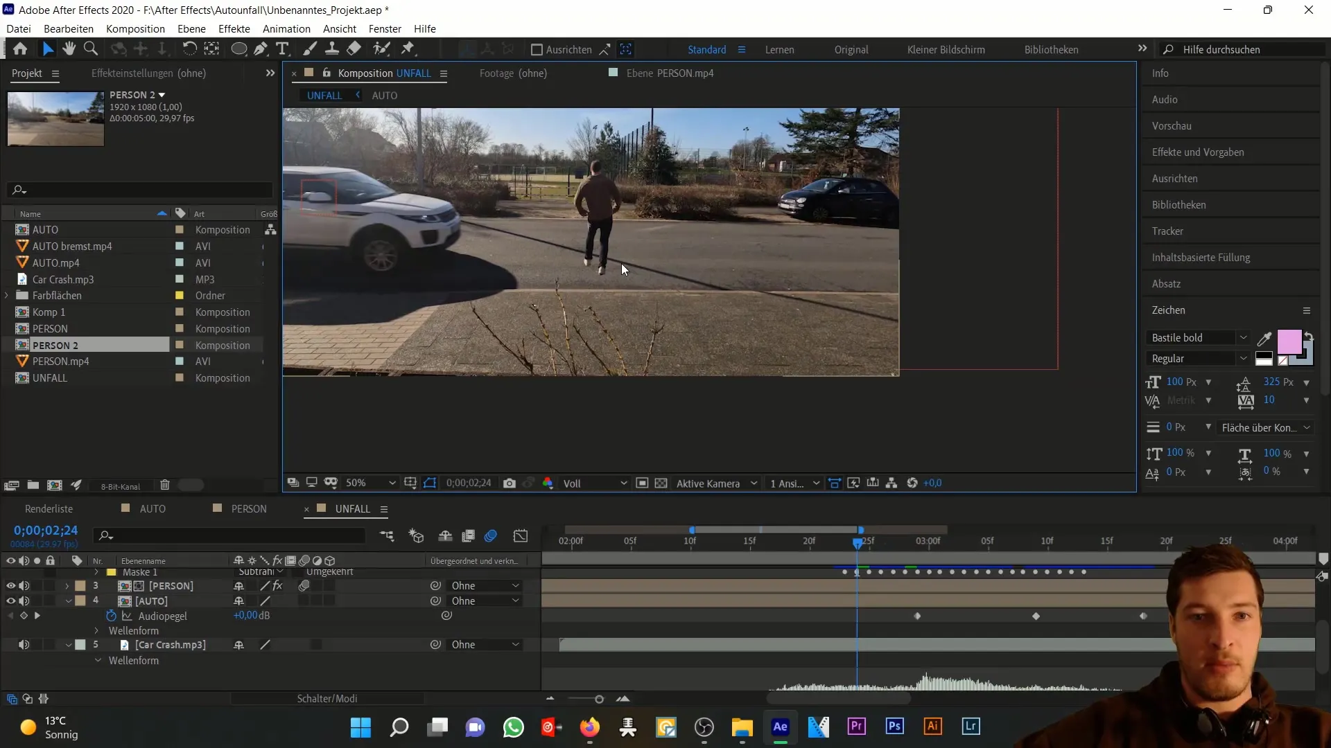
Task: Click the Graph Editor icon in timeline
Action: [522, 537]
